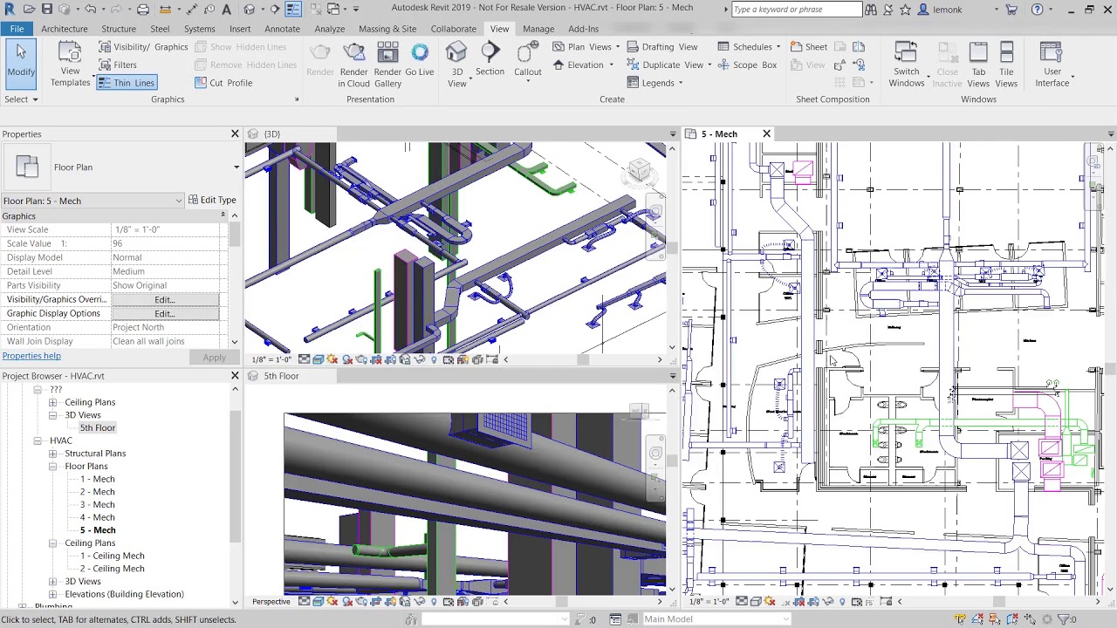Open the Filters tool
This screenshot has width=1117, height=628.
(117, 65)
